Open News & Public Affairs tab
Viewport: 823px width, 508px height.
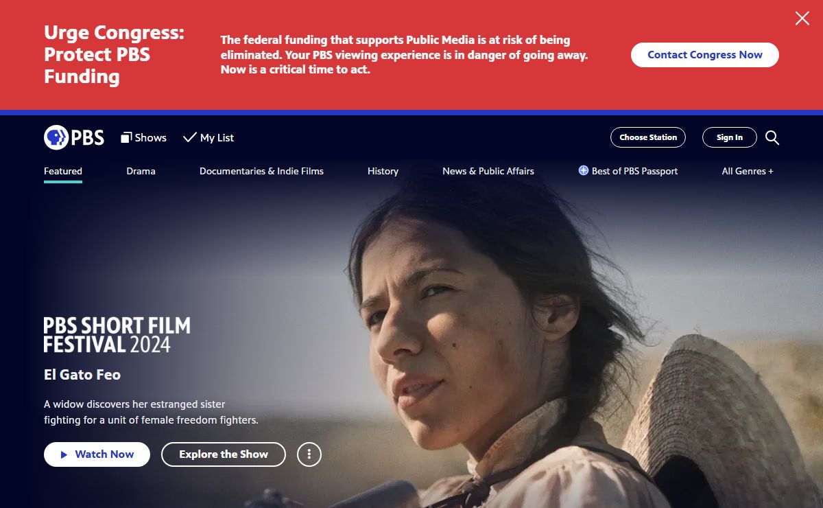pyautogui.click(x=488, y=171)
